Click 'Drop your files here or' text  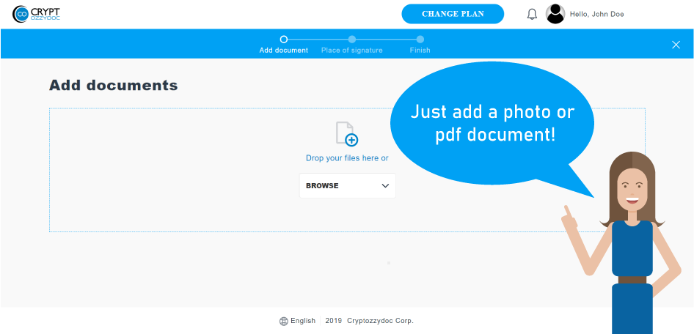pyautogui.click(x=347, y=158)
